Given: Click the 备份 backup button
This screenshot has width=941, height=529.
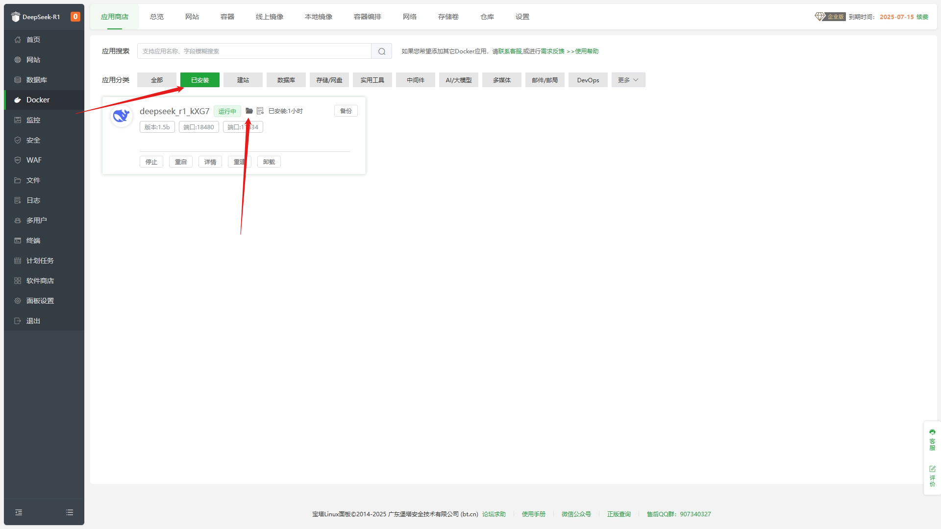Looking at the screenshot, I should (346, 111).
